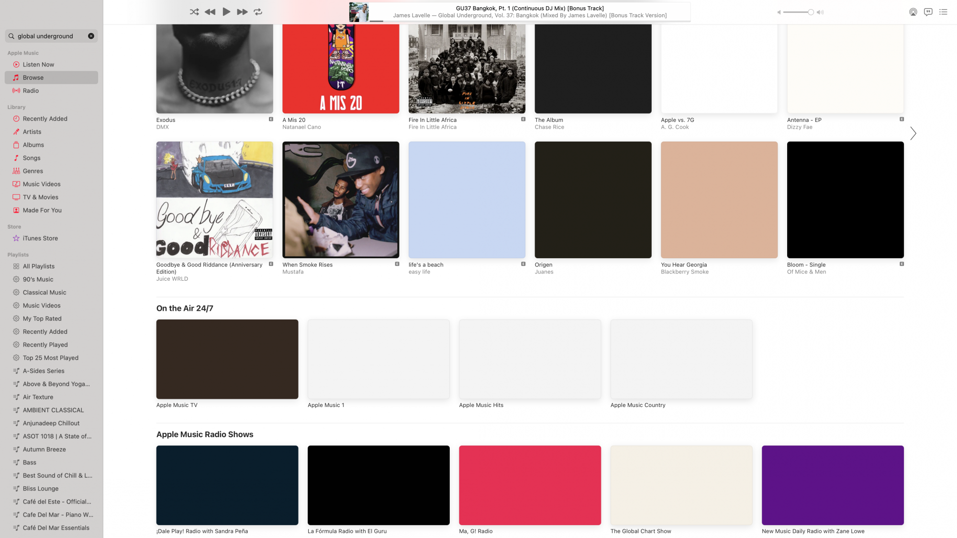Viewport: 957px width, 538px height.
Task: Toggle shuffle playback
Action: tap(194, 12)
